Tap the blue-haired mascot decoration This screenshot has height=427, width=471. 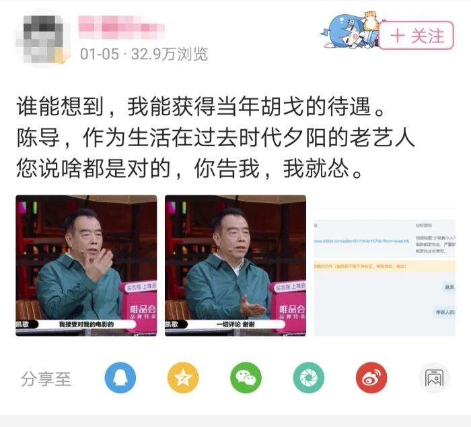(x=350, y=30)
